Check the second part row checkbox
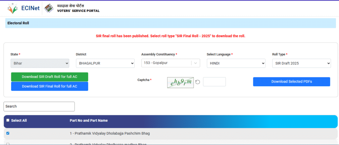This screenshot has height=145, width=339. 8,144
